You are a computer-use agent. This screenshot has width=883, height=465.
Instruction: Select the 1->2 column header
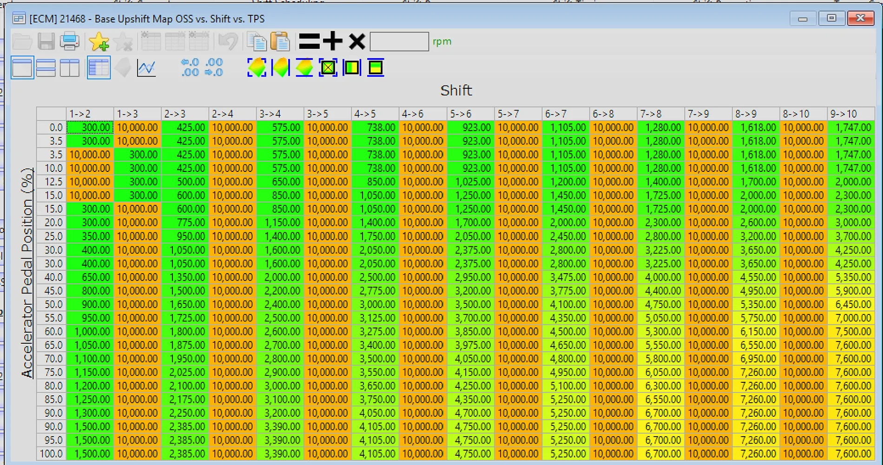pos(90,114)
